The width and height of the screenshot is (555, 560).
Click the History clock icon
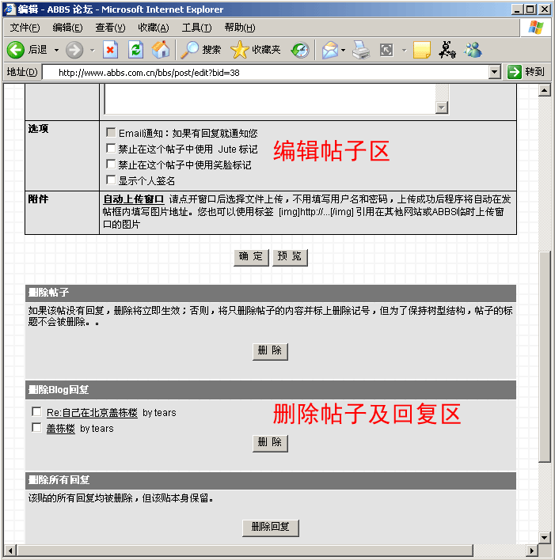point(300,50)
